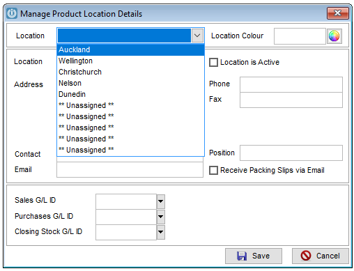The height and width of the screenshot is (271, 354).
Task: Expand the Sales G/L ID dropdown
Action: 160,201
